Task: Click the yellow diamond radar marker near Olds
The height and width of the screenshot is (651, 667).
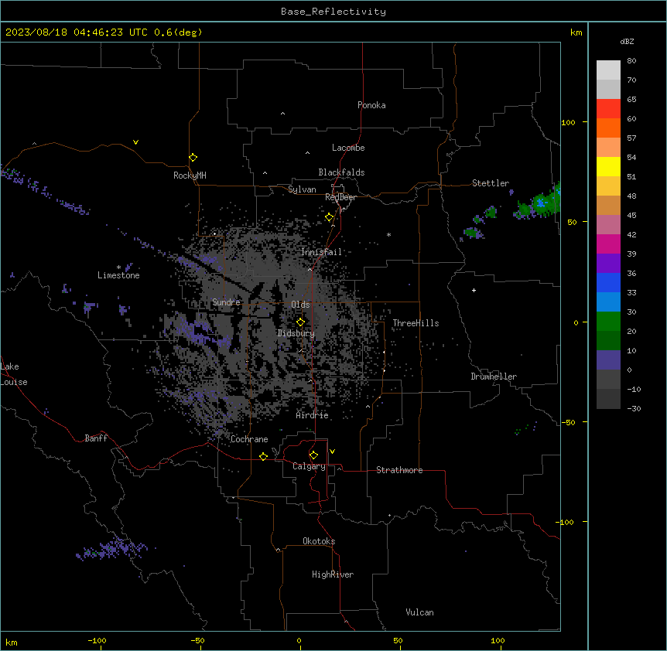Action: (x=300, y=322)
